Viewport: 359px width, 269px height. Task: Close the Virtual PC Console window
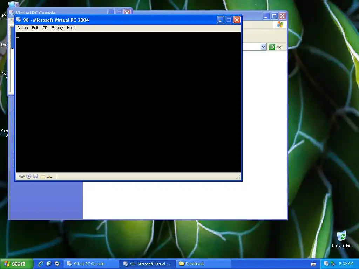click(127, 12)
